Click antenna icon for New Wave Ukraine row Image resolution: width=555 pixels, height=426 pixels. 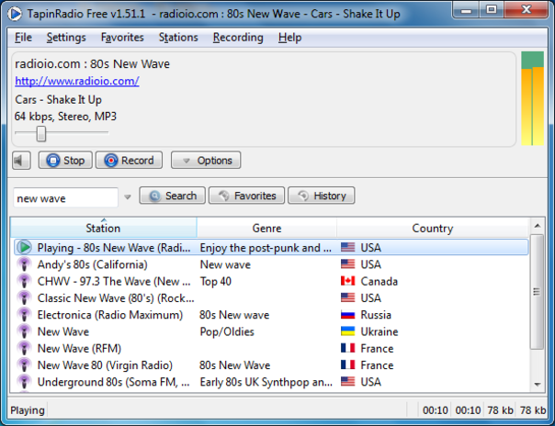coord(25,331)
